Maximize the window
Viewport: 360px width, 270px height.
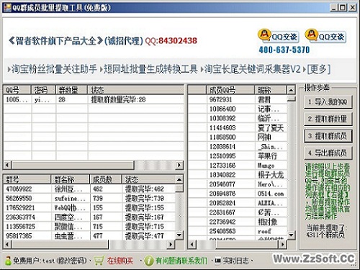tap(343, 8)
